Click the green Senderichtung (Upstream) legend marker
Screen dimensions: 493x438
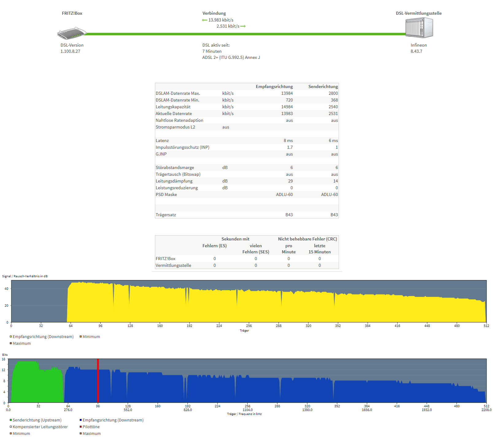pyautogui.click(x=11, y=420)
